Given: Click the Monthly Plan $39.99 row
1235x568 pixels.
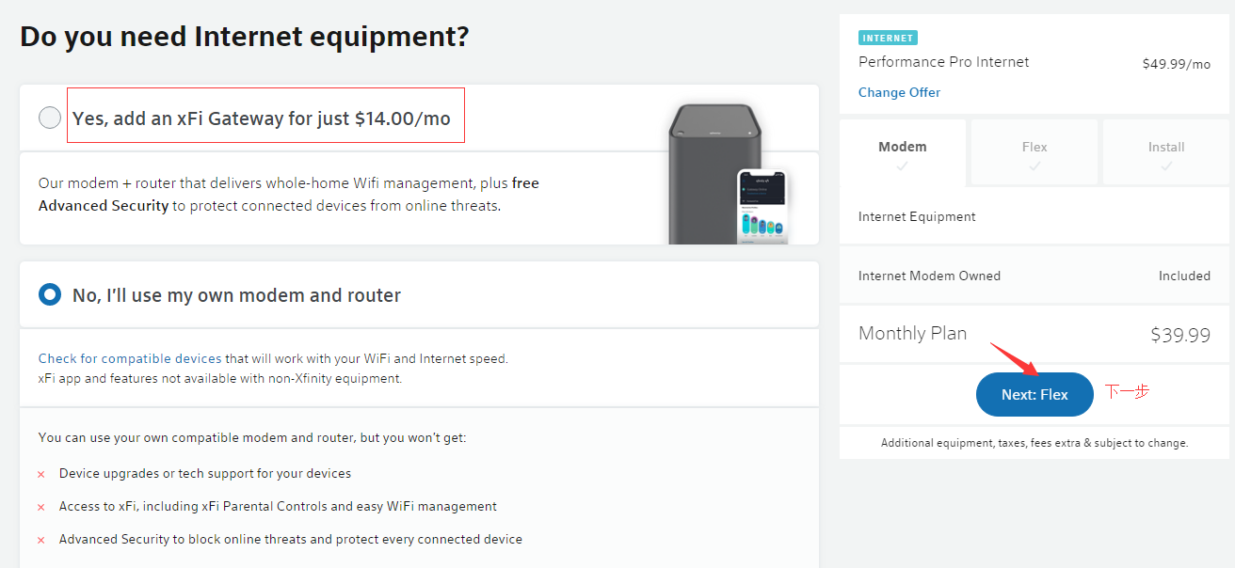Looking at the screenshot, I should click(x=1034, y=335).
